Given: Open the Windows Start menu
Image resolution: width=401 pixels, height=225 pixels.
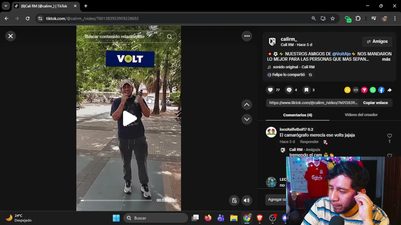Looking at the screenshot, I should click(116, 218).
